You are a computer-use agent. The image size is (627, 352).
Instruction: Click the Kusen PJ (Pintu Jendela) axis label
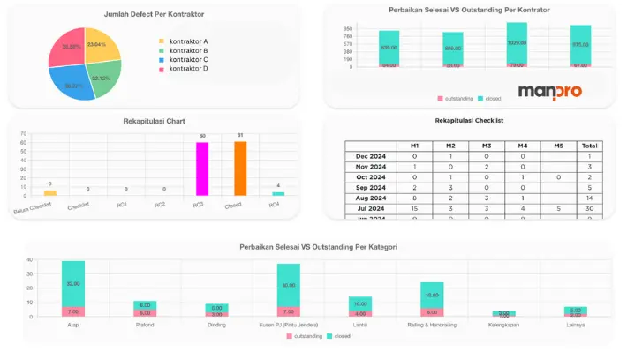click(x=289, y=325)
